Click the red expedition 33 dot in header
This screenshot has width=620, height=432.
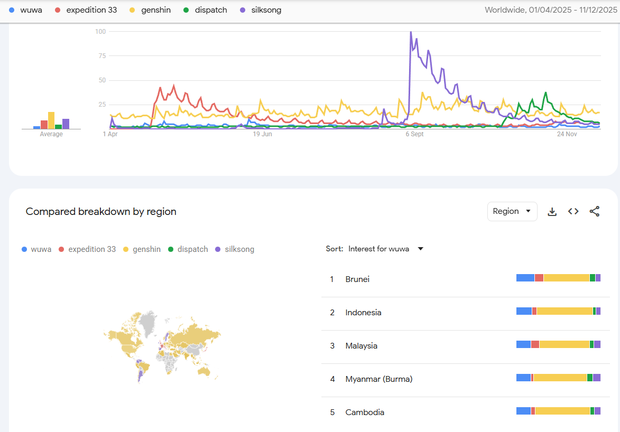tap(58, 10)
